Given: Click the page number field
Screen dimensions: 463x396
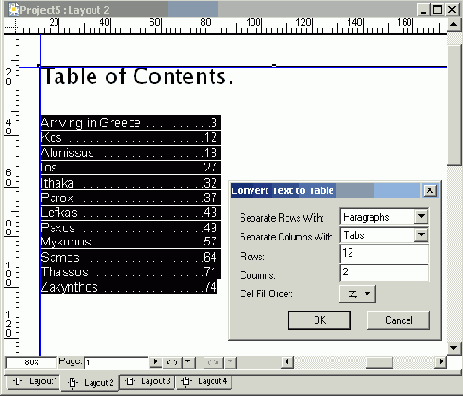Looking at the screenshot, I should (116, 362).
